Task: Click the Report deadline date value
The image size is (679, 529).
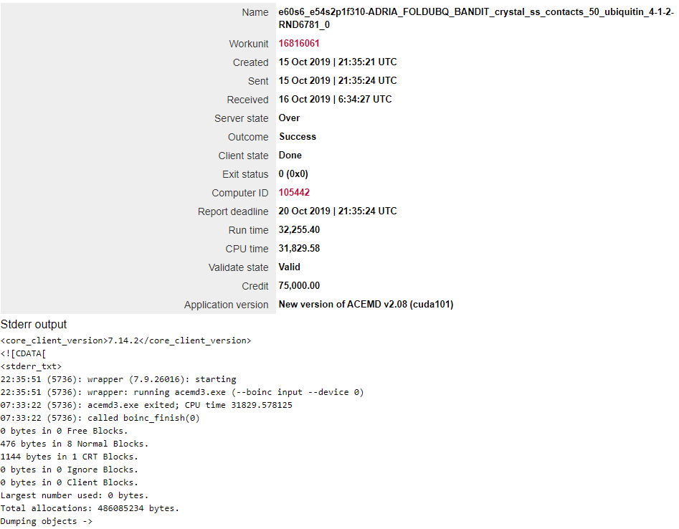Action: [x=337, y=211]
